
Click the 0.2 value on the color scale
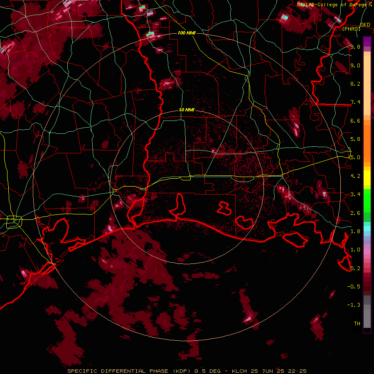click(355, 268)
